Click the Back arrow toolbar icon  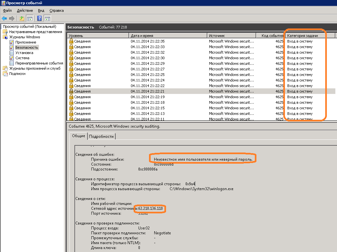[x=4, y=18]
